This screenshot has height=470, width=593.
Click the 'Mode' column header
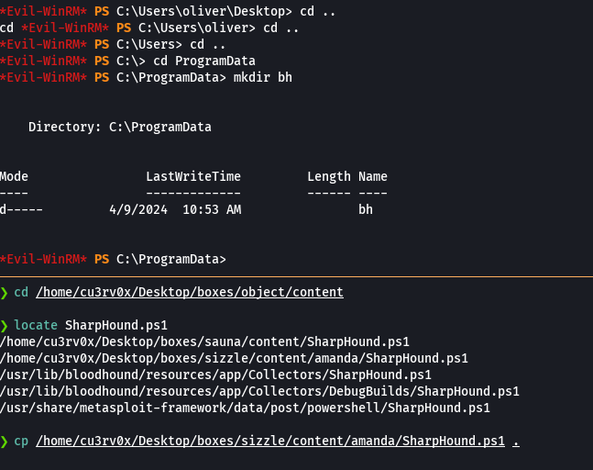tap(14, 176)
